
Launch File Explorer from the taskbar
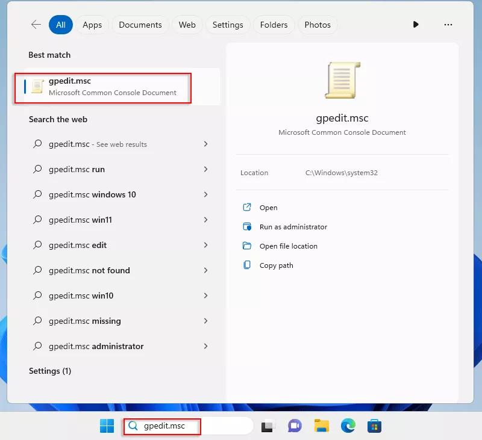coord(321,426)
